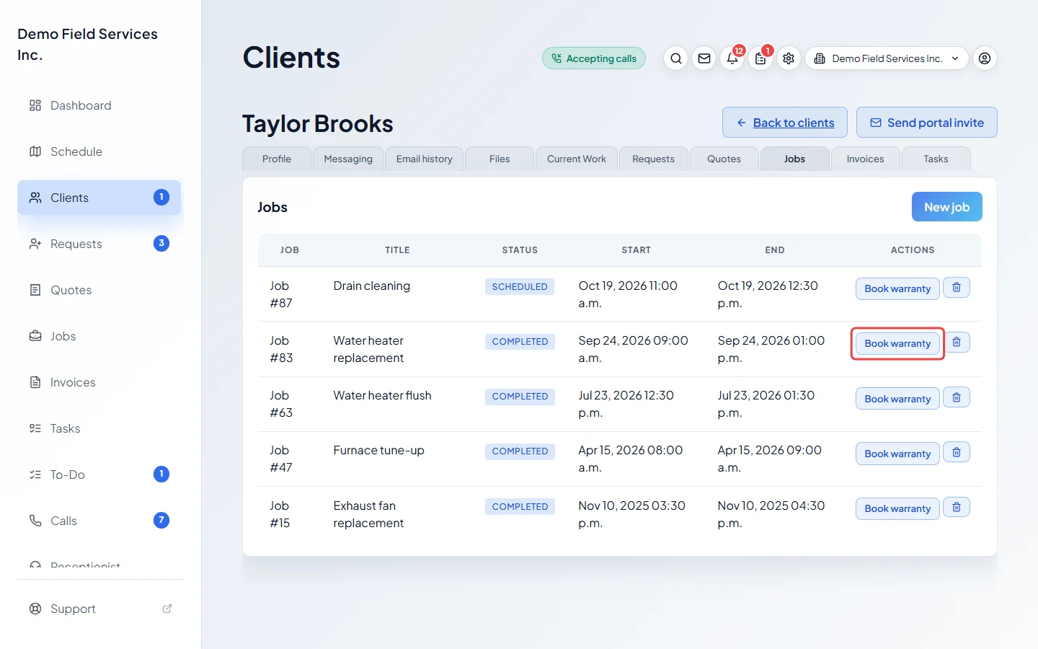Expand Demo Field Services Inc. company dropdown
The image size is (1038, 649).
tap(887, 58)
